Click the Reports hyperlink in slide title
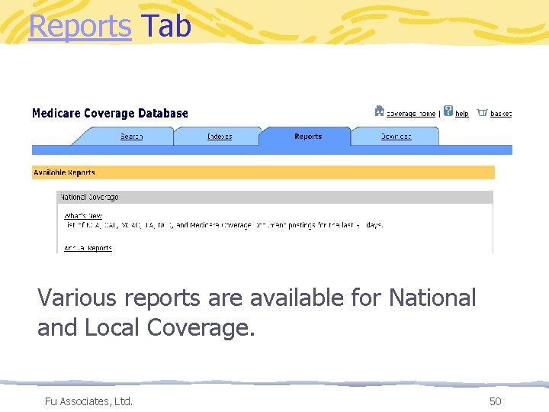Viewport: 549px width, 412px height. point(80,26)
